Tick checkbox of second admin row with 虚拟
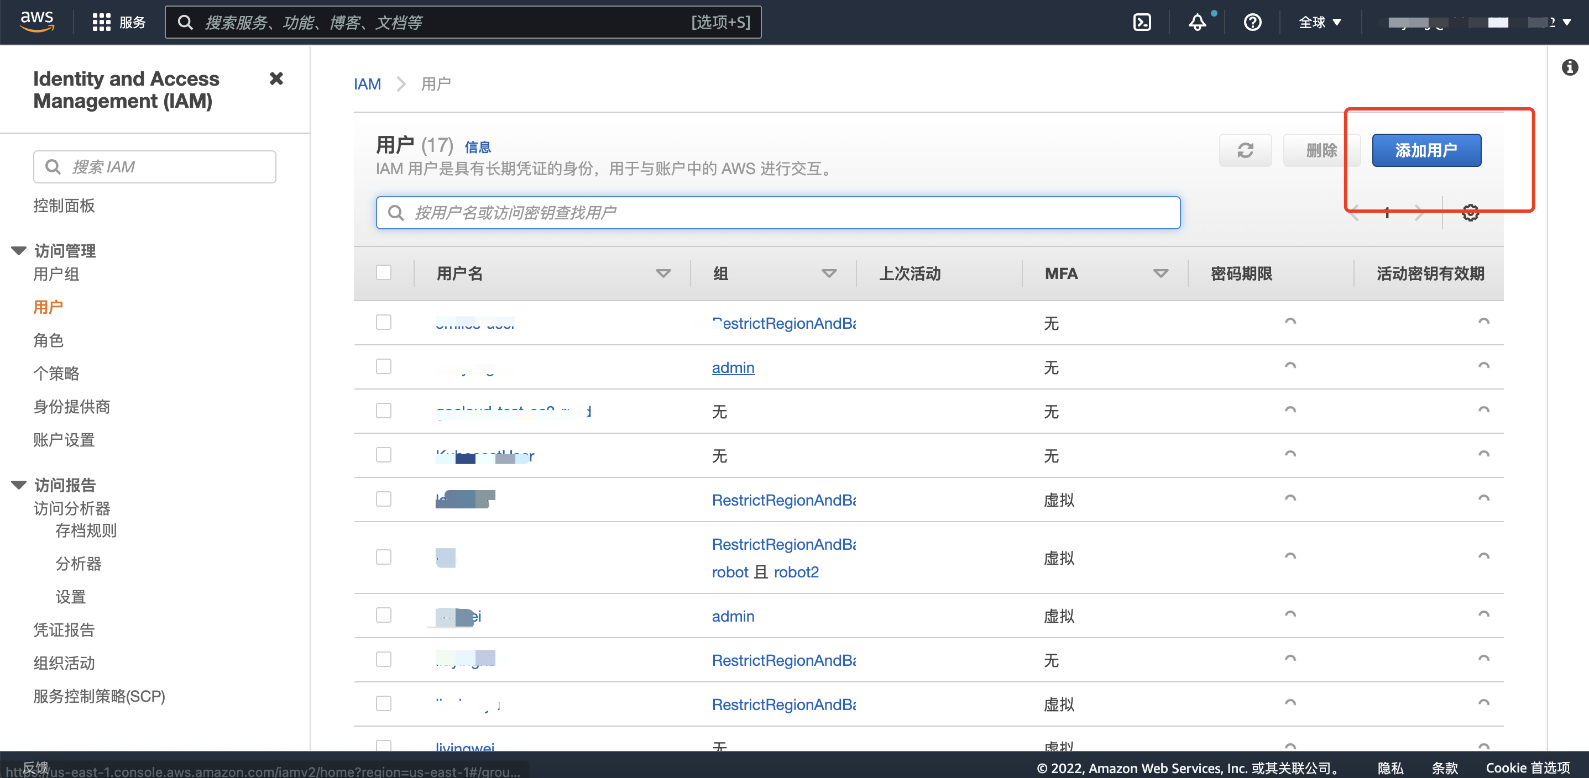1589x778 pixels. click(x=384, y=614)
